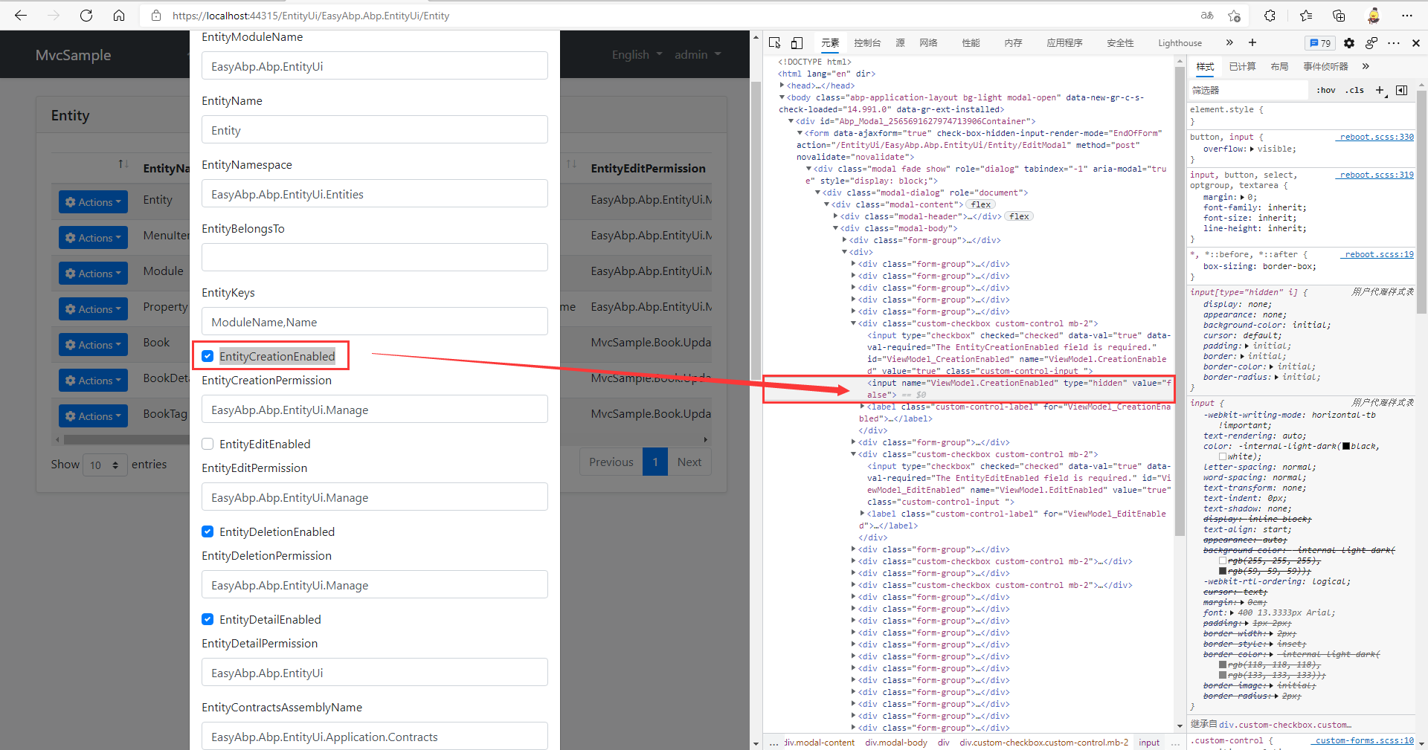The height and width of the screenshot is (750, 1428).
Task: Open DevTools settings gear
Action: [x=1349, y=43]
